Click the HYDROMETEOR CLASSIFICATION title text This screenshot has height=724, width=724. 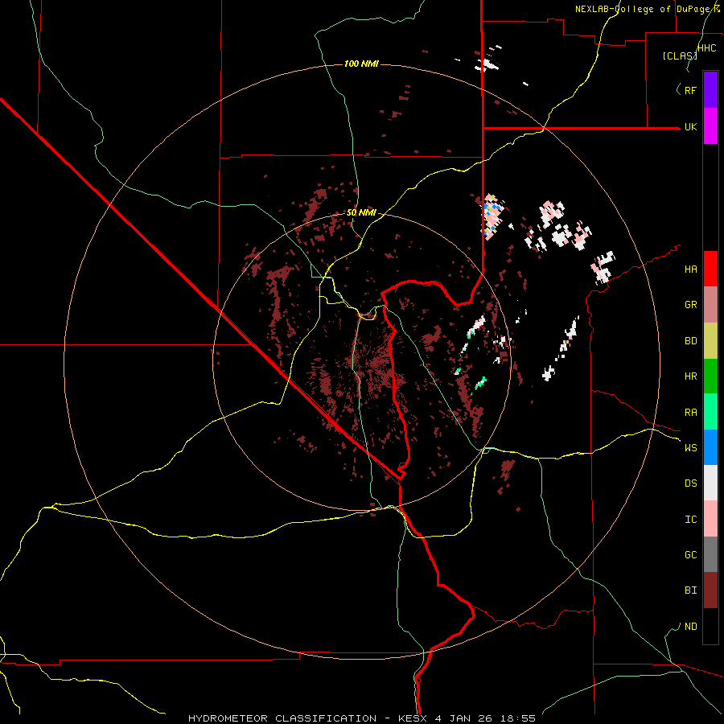[282, 718]
